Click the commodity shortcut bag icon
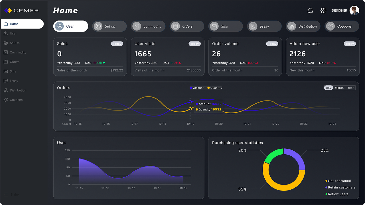365x205 pixels. [137, 26]
